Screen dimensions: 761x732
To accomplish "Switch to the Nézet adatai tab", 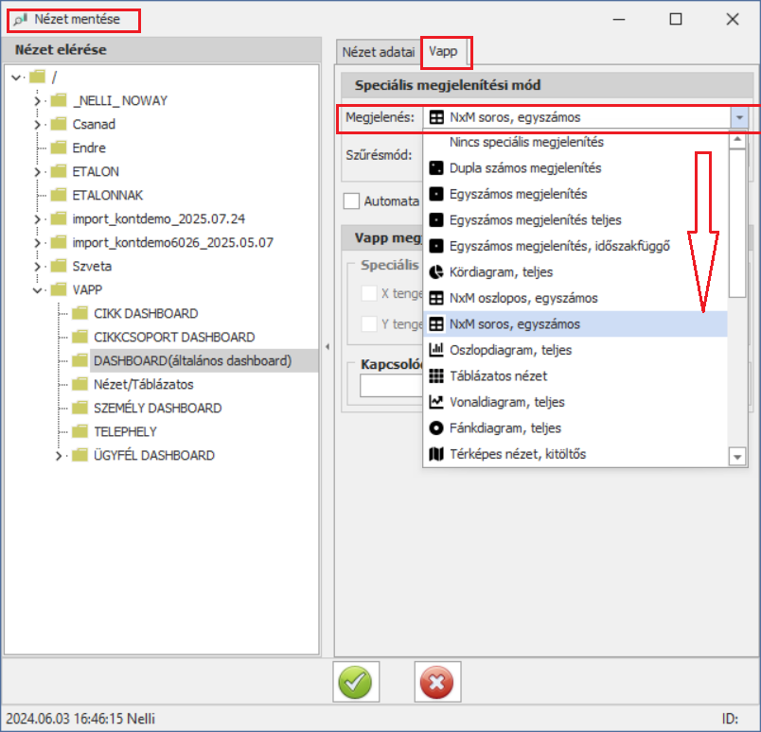I will point(379,52).
